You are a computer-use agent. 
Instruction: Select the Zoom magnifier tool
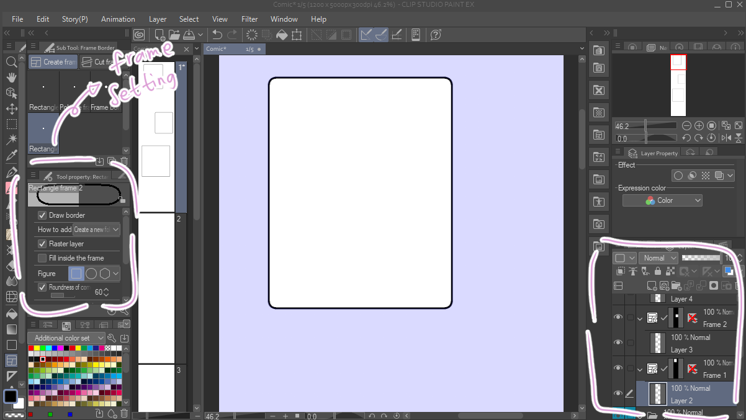pyautogui.click(x=11, y=62)
